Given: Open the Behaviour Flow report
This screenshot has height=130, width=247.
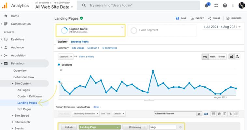Looking at the screenshot, I should coord(24,77).
